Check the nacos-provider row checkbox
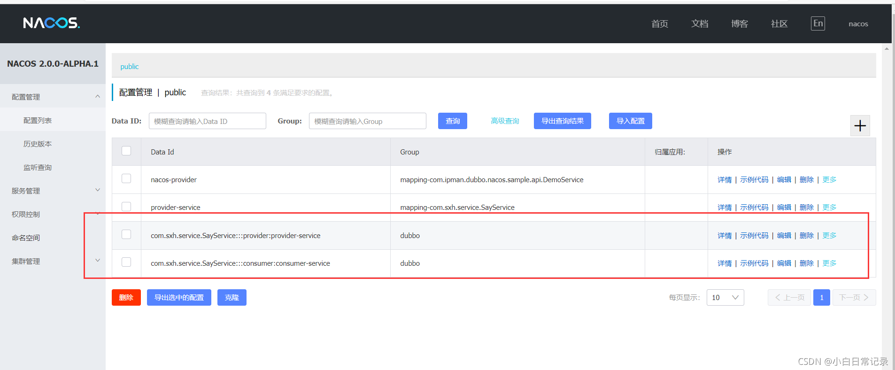 (x=126, y=178)
